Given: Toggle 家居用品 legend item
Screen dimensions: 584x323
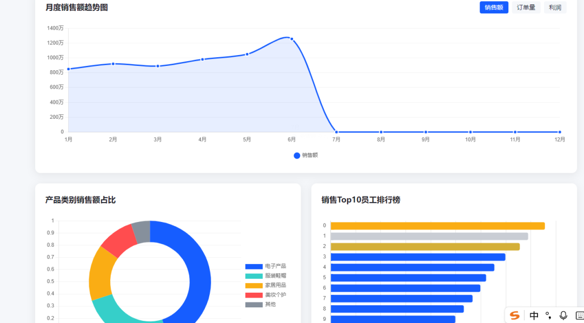Looking at the screenshot, I should coord(266,285).
